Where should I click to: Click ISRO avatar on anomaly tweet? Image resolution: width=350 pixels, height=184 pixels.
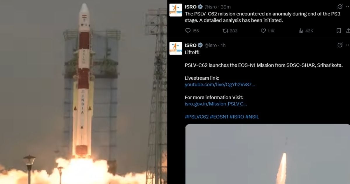[x=176, y=10]
